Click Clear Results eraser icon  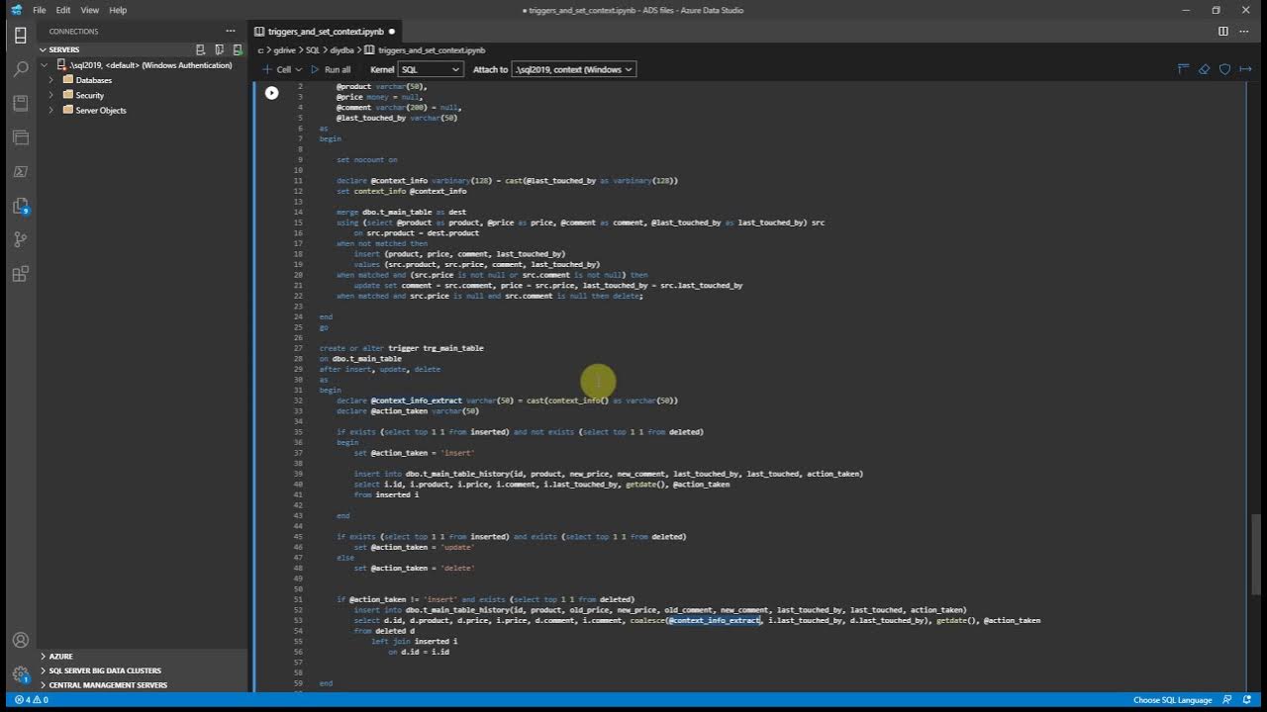(1204, 69)
